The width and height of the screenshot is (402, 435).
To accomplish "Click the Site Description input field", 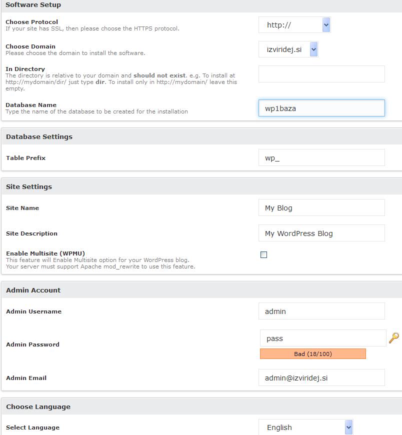I will pyautogui.click(x=321, y=233).
